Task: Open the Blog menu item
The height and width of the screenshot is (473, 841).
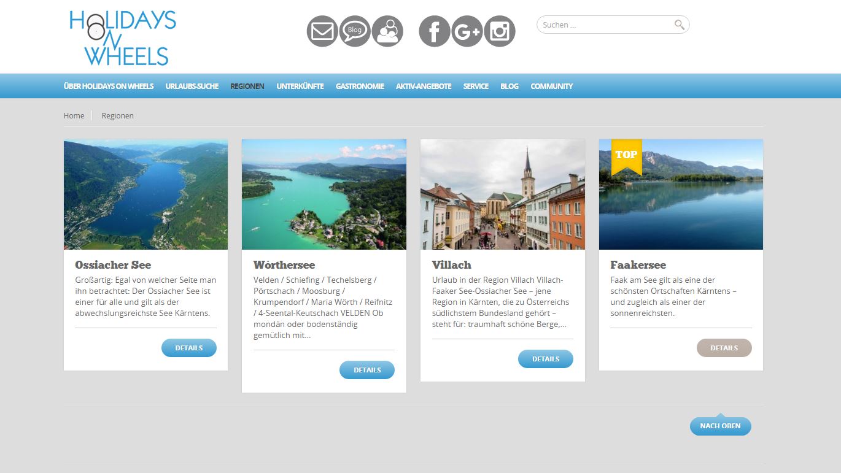Action: [x=510, y=87]
